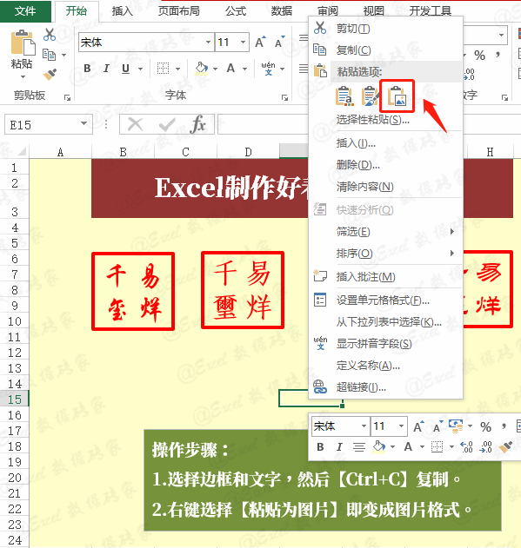Image resolution: width=521 pixels, height=548 pixels.
Task: Open the 剪贴板 clipboard dialog launcher
Action: tap(68, 97)
